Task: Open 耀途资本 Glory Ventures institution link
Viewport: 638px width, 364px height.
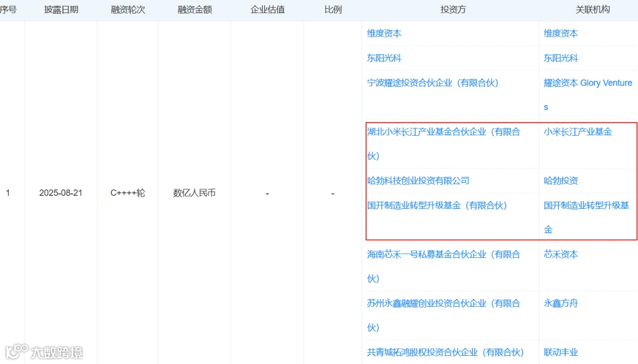Action: (588, 94)
